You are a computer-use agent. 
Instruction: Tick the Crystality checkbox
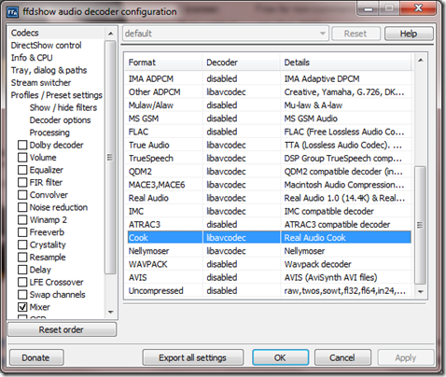point(22,244)
